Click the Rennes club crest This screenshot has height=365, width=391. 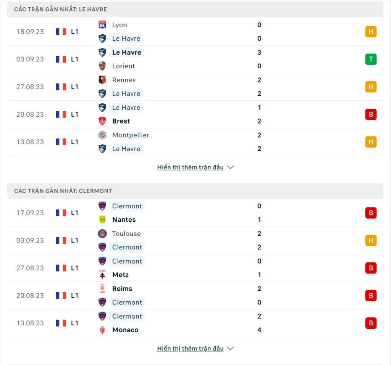point(102,80)
